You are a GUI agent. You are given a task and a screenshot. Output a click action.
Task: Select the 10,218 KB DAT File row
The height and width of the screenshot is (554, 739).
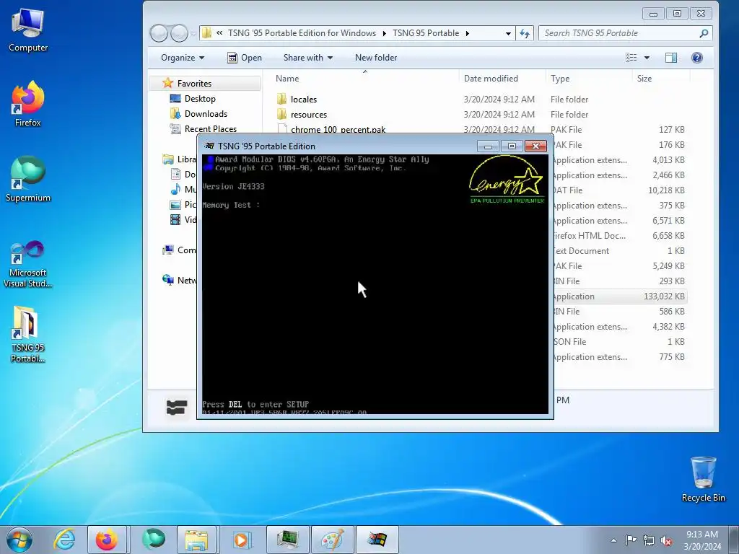(x=620, y=190)
